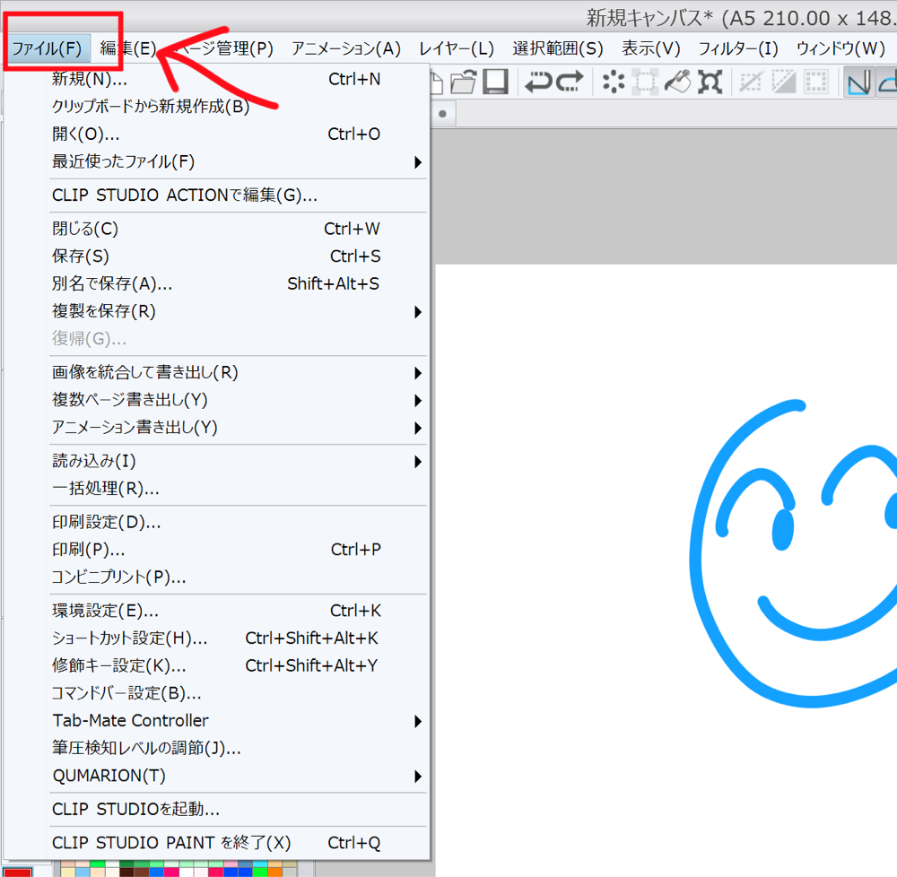Image resolution: width=897 pixels, height=877 pixels.
Task: Pick the dark brown swatch in color set
Action: click(126, 873)
